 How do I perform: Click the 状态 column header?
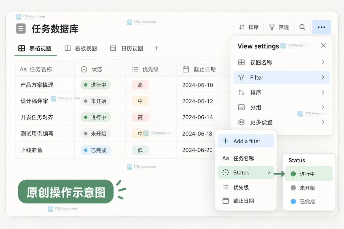click(x=100, y=69)
